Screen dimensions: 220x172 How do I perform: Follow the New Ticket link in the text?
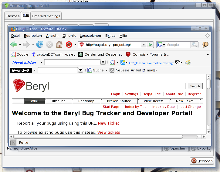(x=108, y=123)
